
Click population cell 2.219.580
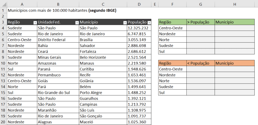(x=139, y=63)
